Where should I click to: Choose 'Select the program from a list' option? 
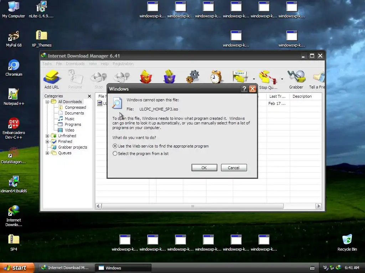(x=115, y=154)
